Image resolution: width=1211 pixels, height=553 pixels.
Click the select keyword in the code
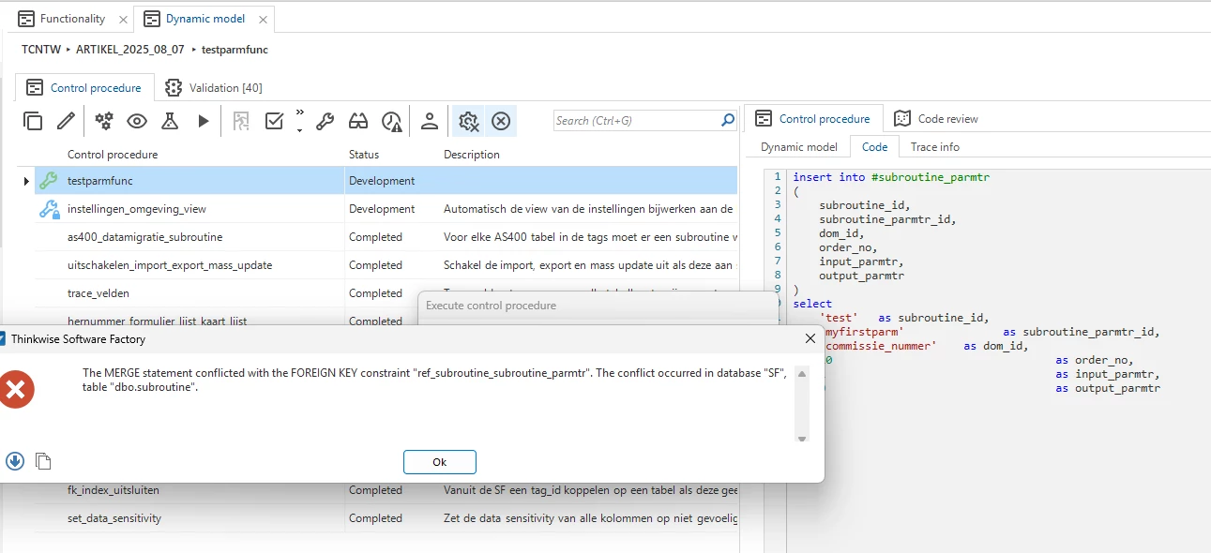(x=812, y=304)
